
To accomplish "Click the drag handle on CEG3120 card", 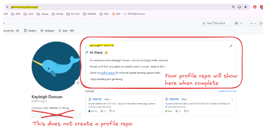I will (x=155, y=99).
